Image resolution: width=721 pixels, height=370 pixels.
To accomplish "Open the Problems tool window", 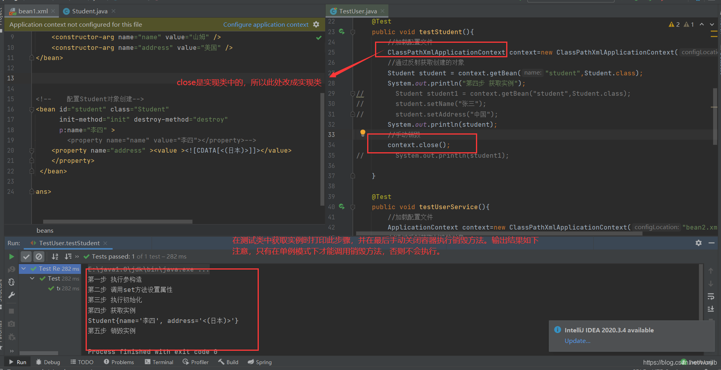I will [x=119, y=362].
